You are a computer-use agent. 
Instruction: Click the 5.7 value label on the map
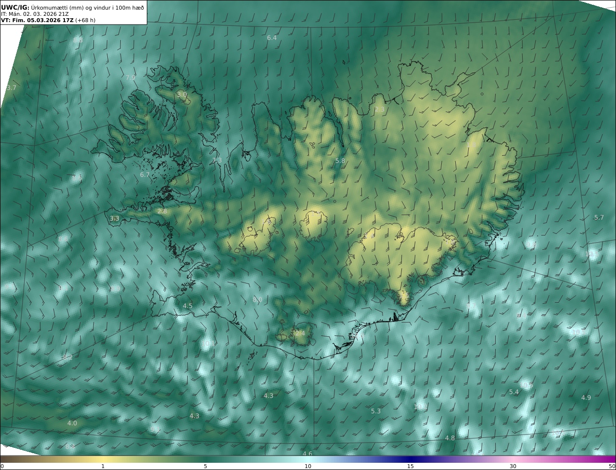(x=599, y=218)
